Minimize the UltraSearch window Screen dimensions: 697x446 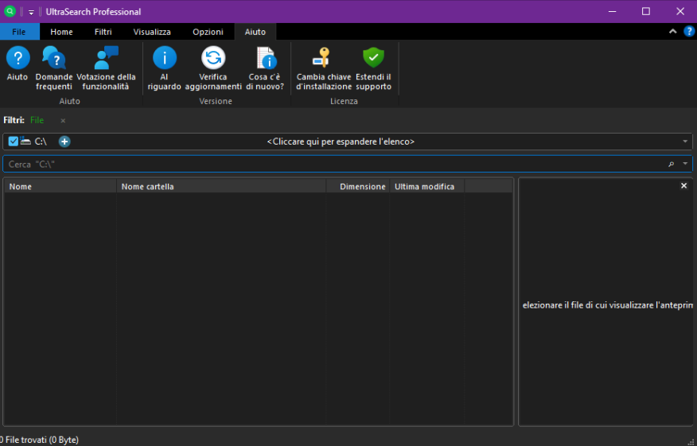pos(612,12)
